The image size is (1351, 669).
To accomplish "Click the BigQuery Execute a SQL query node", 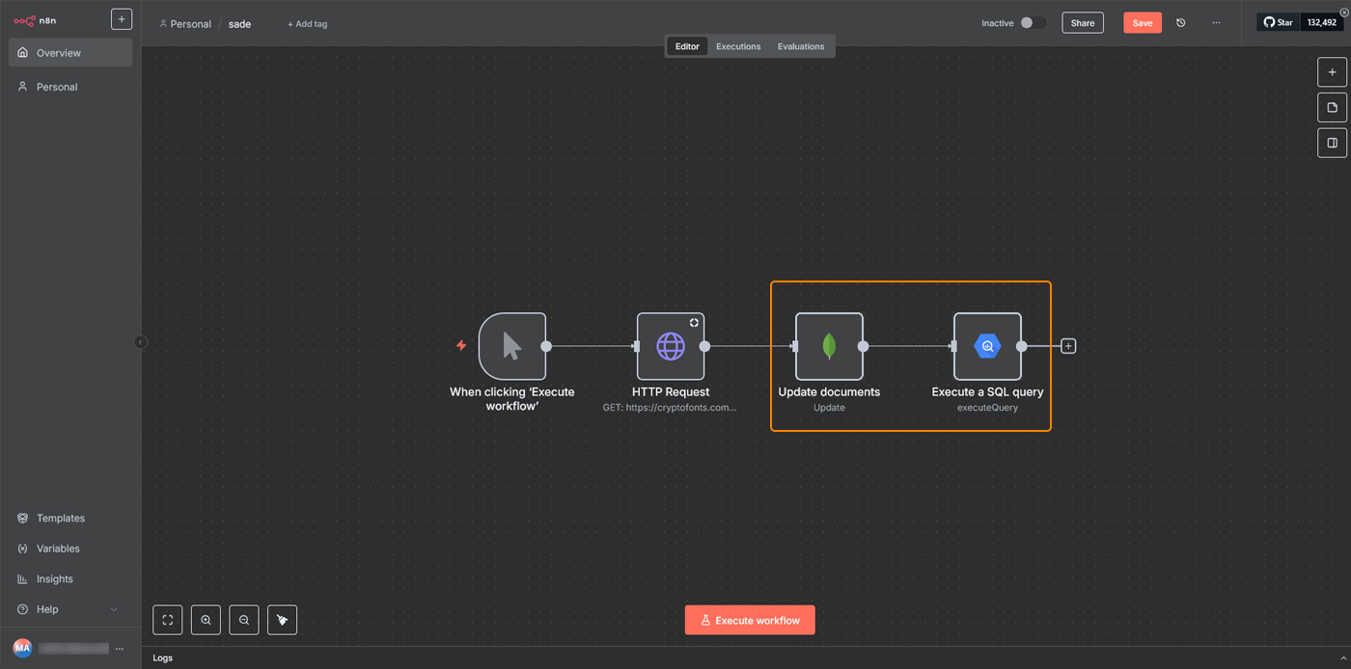I will pyautogui.click(x=987, y=346).
